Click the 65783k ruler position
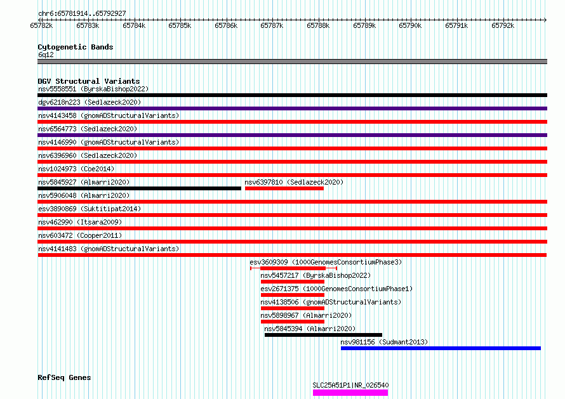The height and width of the screenshot is (399, 565). (88, 25)
